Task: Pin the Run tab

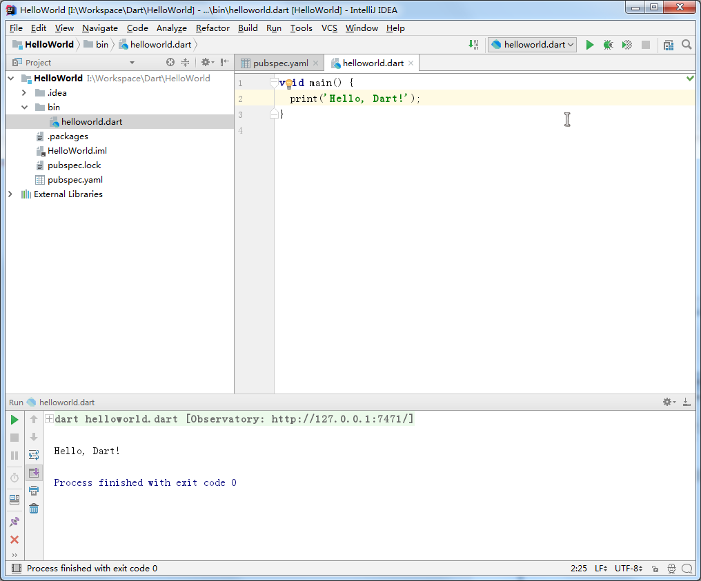Action: coord(14,522)
